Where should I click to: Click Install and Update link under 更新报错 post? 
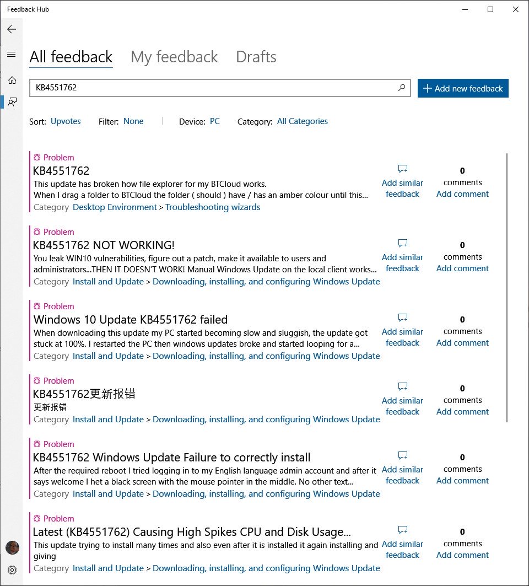pos(108,420)
